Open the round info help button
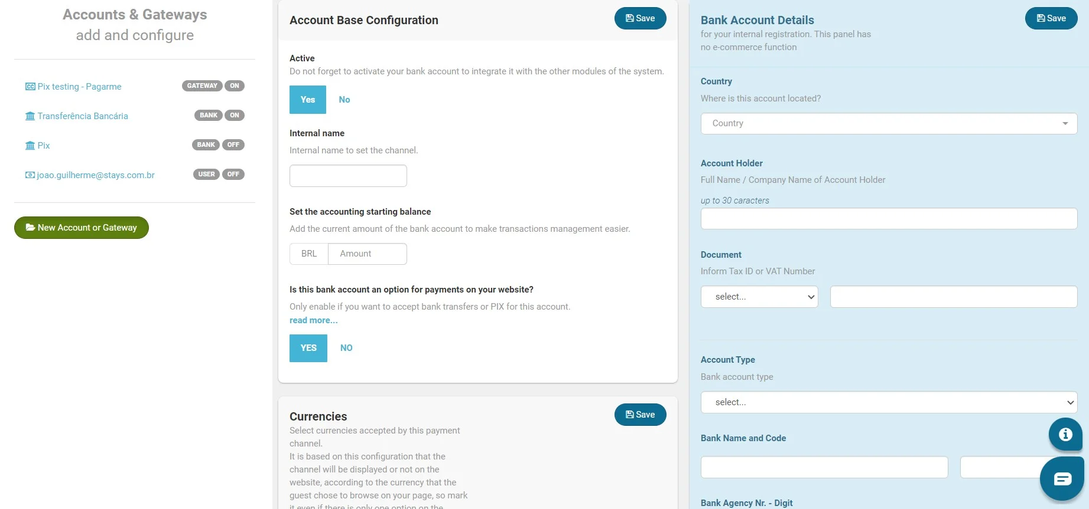Screen dimensions: 1089x509 click(1065, 434)
